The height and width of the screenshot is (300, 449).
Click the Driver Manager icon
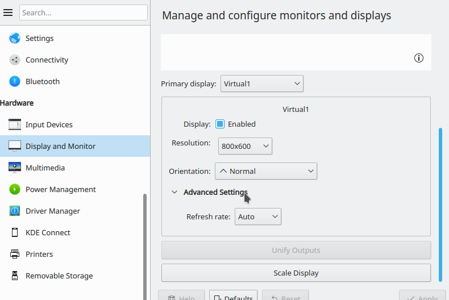tap(15, 211)
